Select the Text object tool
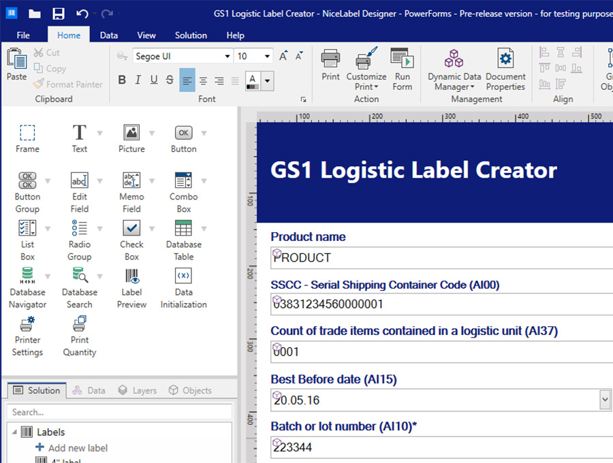The width and height of the screenshot is (613, 463). pos(80,138)
